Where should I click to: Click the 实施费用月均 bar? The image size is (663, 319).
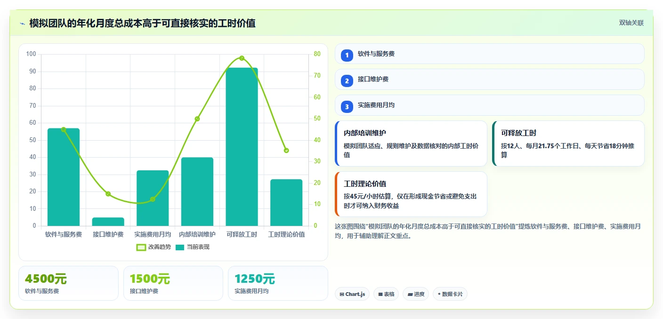pyautogui.click(x=153, y=198)
